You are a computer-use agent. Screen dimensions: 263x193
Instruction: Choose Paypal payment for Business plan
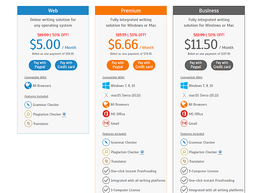(195, 65)
